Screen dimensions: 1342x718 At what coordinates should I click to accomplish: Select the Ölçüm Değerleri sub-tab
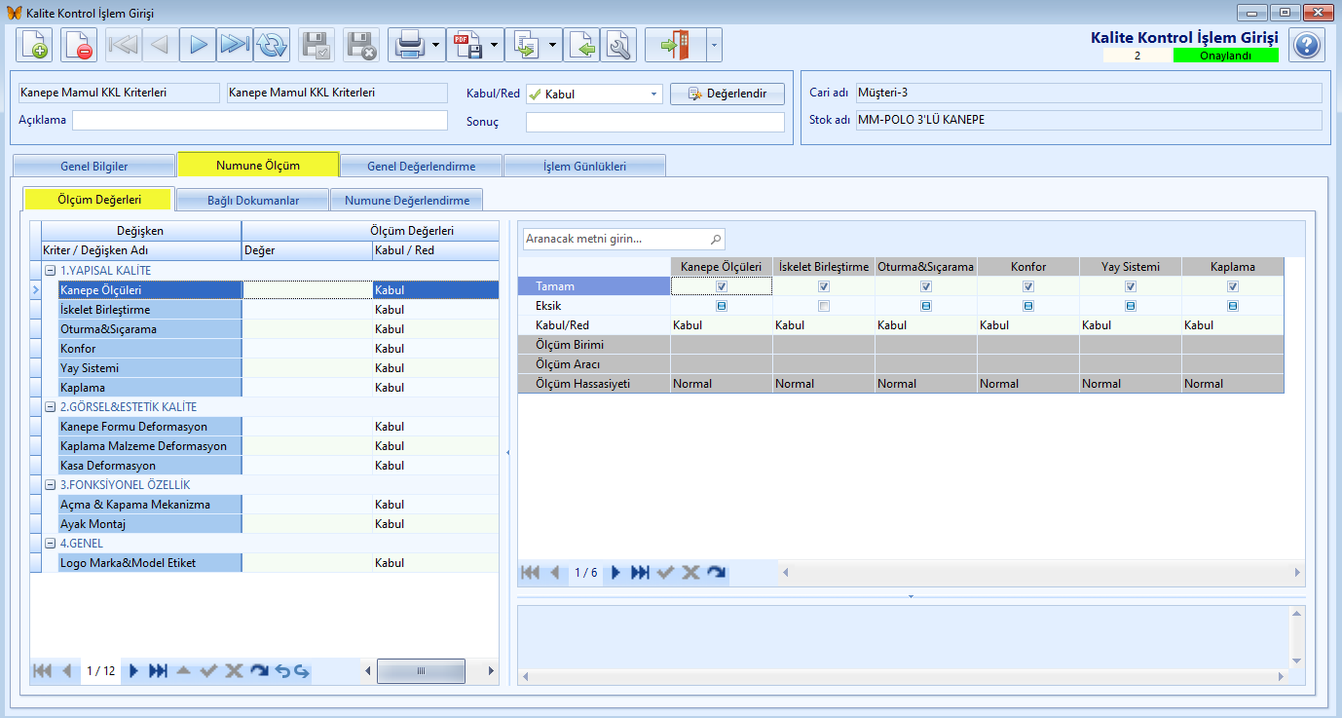pyautogui.click(x=99, y=199)
